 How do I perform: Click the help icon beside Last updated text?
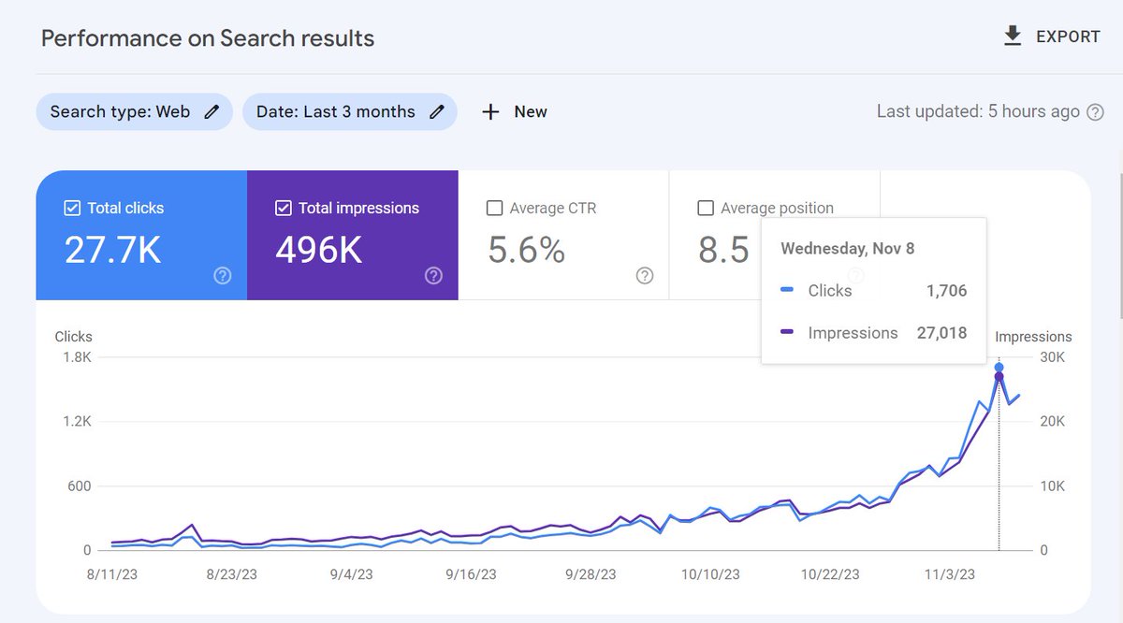[x=1094, y=110]
